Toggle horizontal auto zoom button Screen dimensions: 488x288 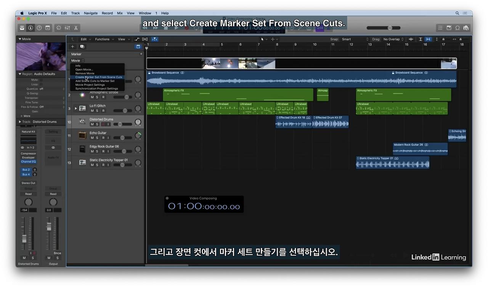[428, 39]
